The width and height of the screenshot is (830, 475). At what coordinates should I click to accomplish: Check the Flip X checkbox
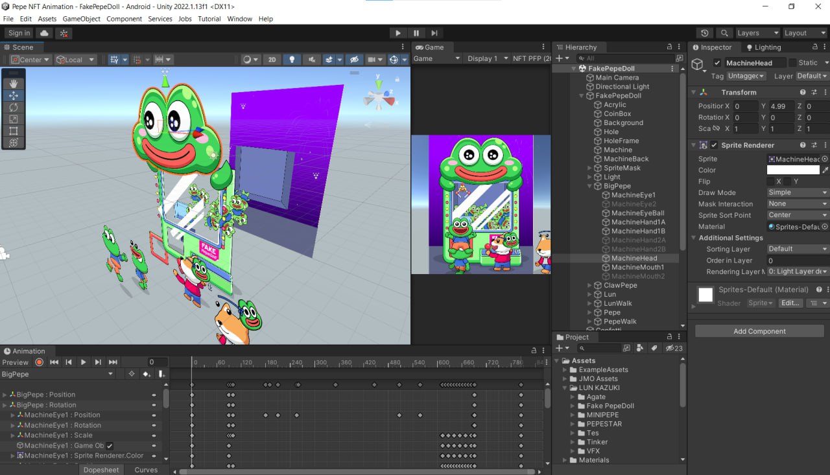(770, 181)
